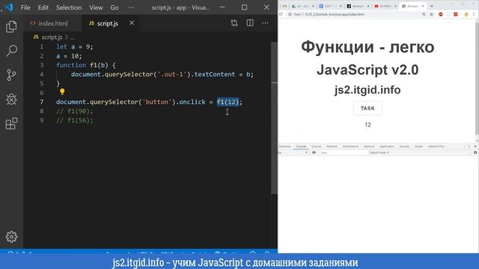Click the VS Code logo icon
479x269 pixels.
coord(8,7)
